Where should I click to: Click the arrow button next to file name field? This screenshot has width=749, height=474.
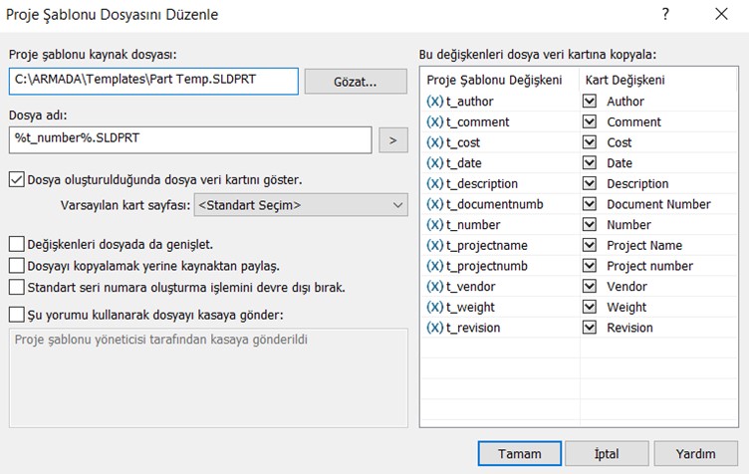[392, 140]
